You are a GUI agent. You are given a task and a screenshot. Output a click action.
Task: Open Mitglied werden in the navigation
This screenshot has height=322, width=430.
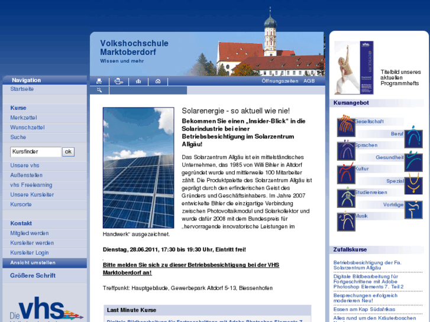point(30,233)
